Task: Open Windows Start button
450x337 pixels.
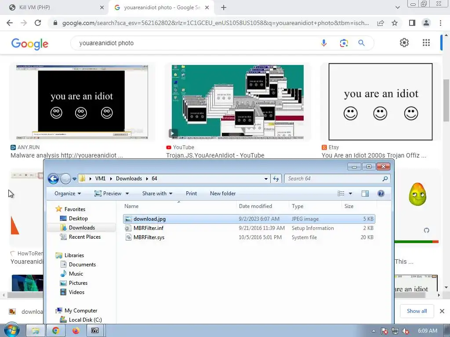Action: (x=11, y=330)
